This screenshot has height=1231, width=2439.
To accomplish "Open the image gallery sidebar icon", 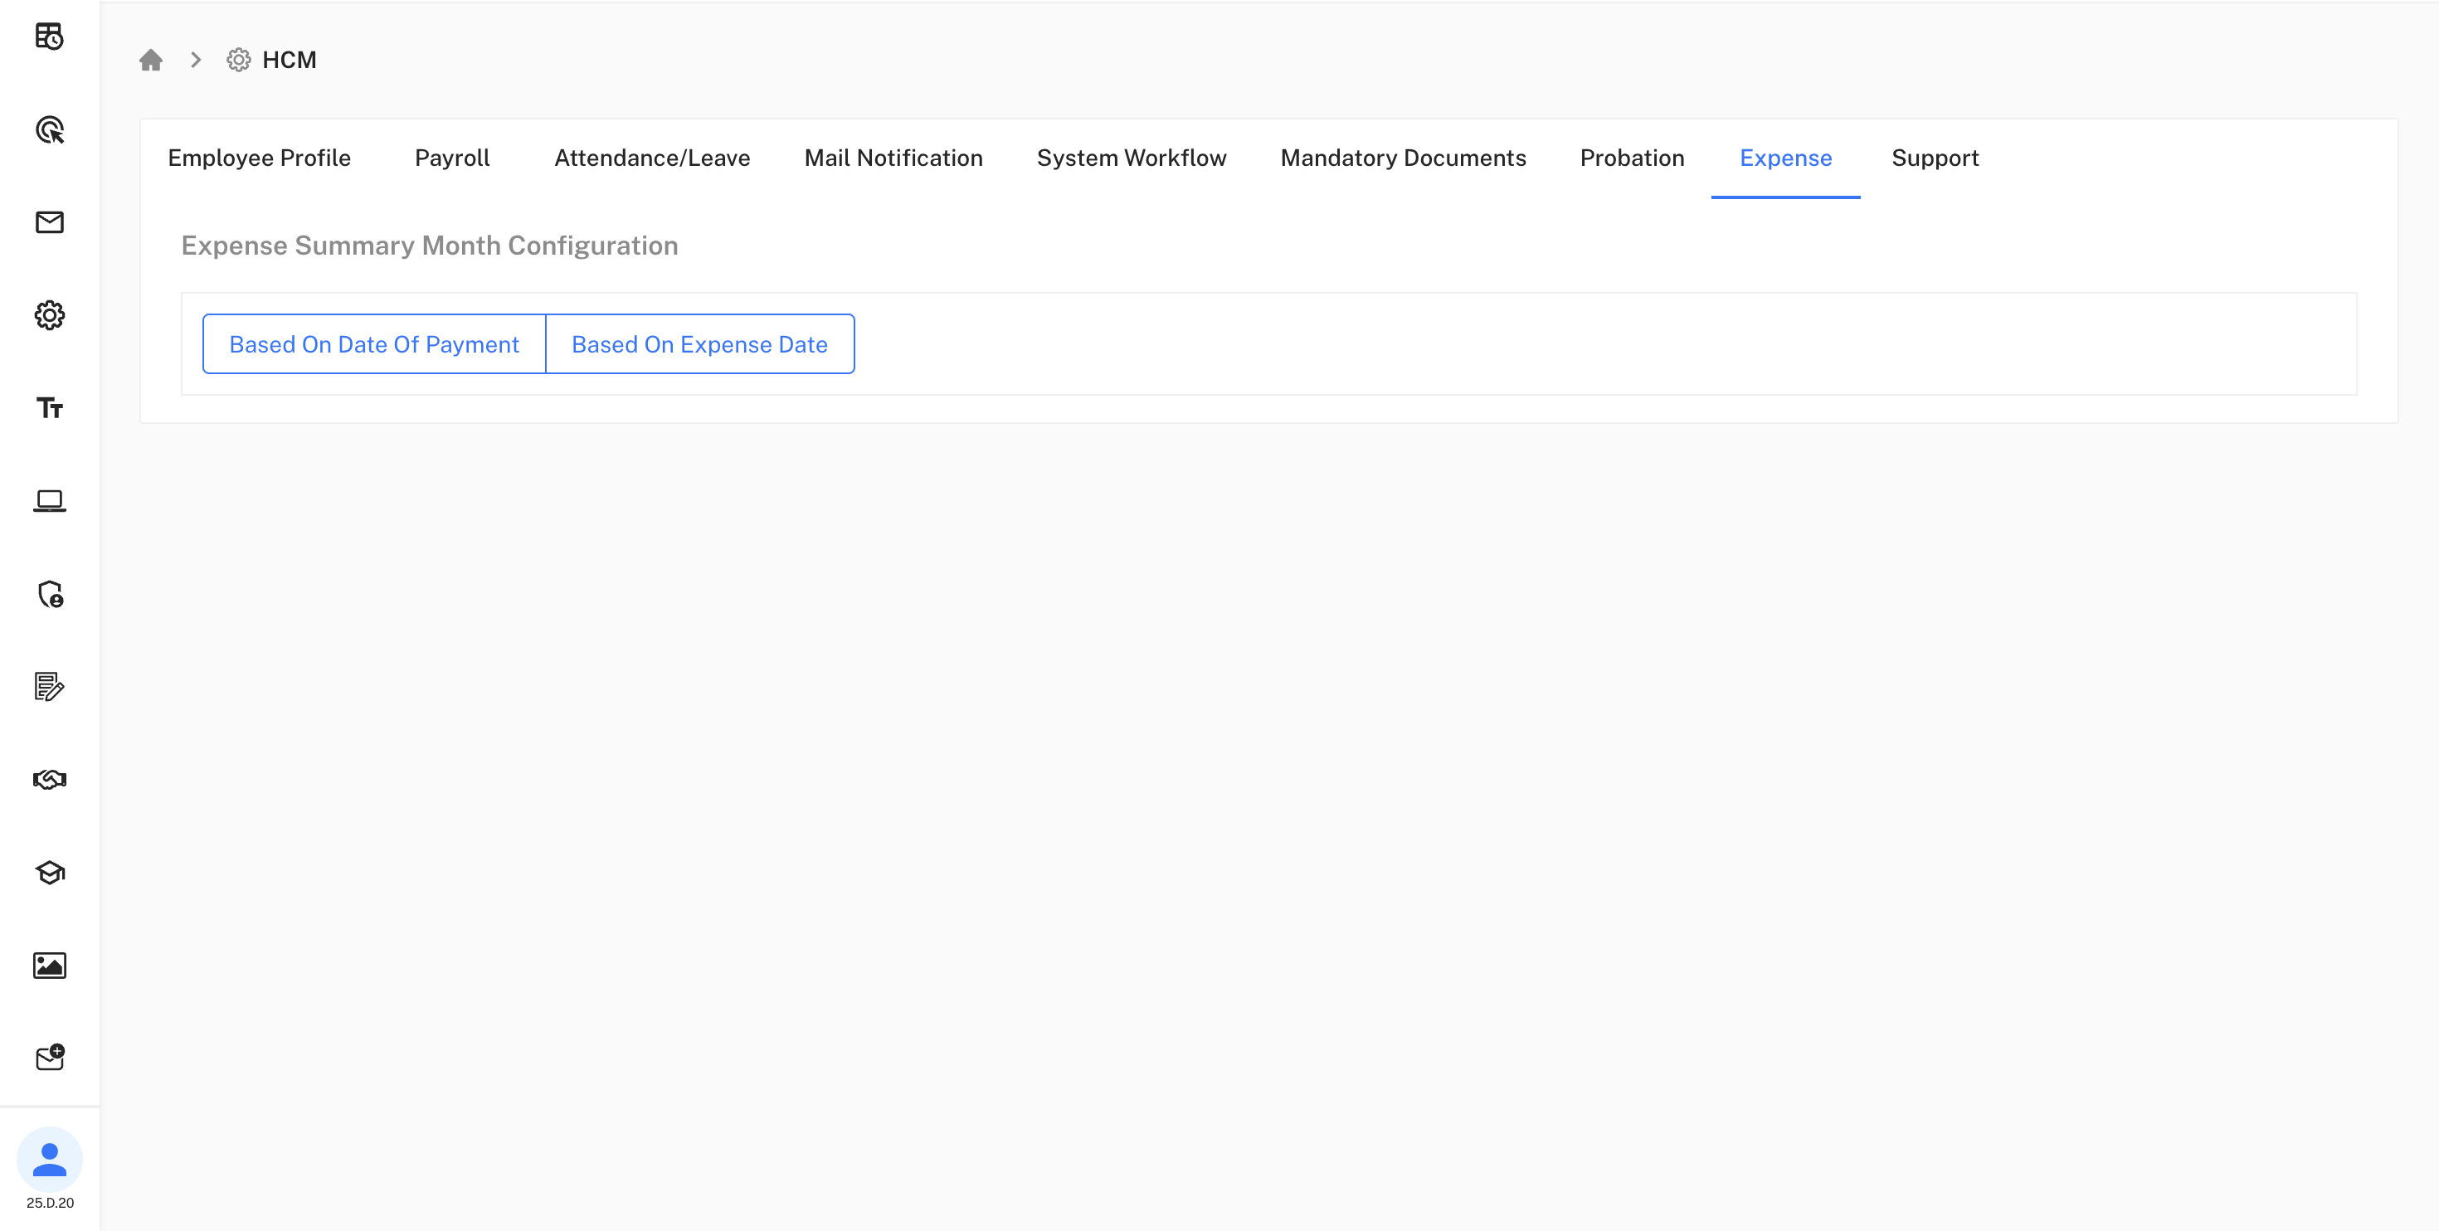I will pos(49,965).
